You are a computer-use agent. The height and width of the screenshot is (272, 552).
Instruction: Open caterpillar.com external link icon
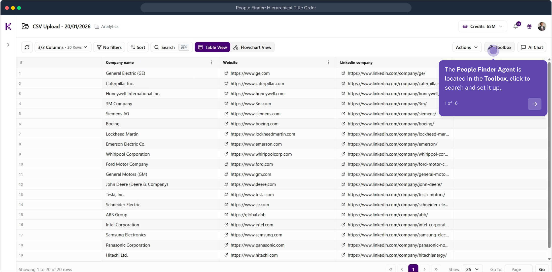226,83
